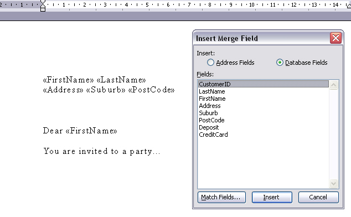Select LastName in the Fields list
This screenshot has height=217, width=351.
[x=264, y=91]
